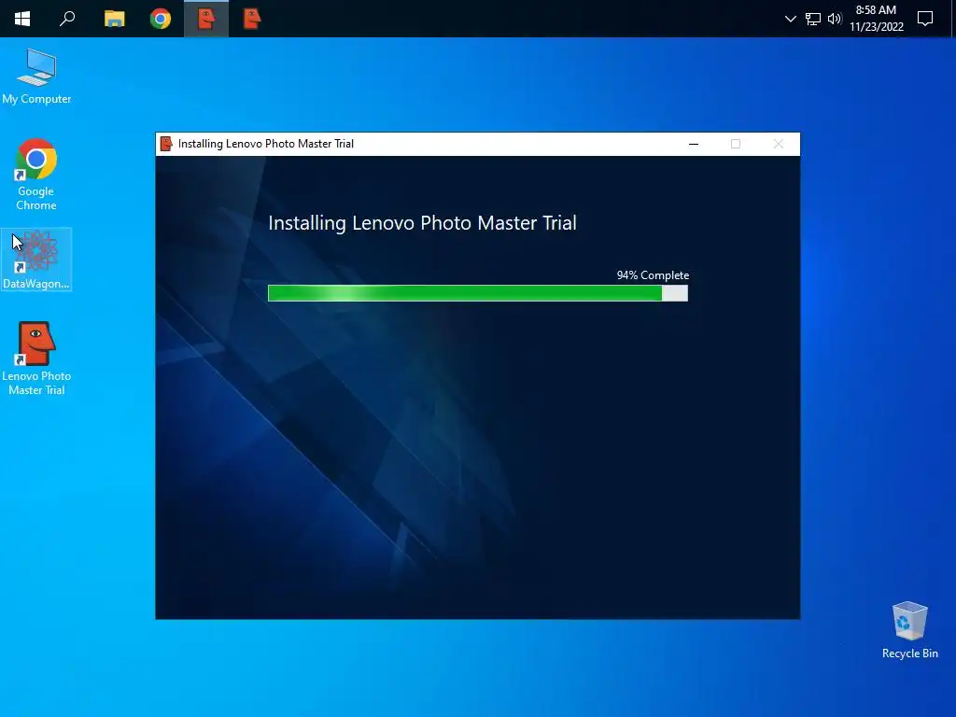Expand the hidden system tray icons chevron
Screen dimensions: 956x717
[790, 19]
